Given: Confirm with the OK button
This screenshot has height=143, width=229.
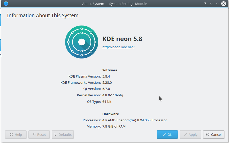Looking at the screenshot, I should tap(167, 134).
